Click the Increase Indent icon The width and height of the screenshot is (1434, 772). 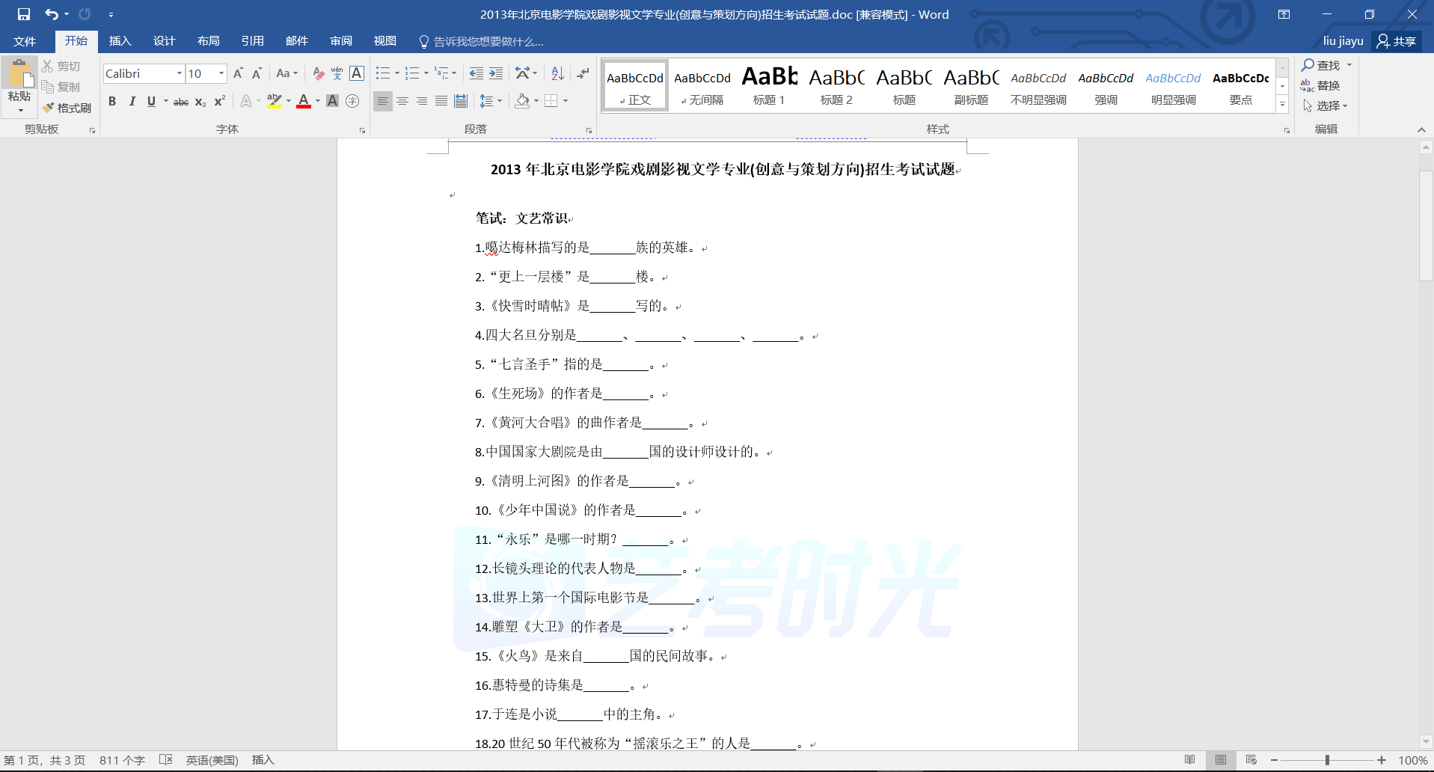click(496, 73)
